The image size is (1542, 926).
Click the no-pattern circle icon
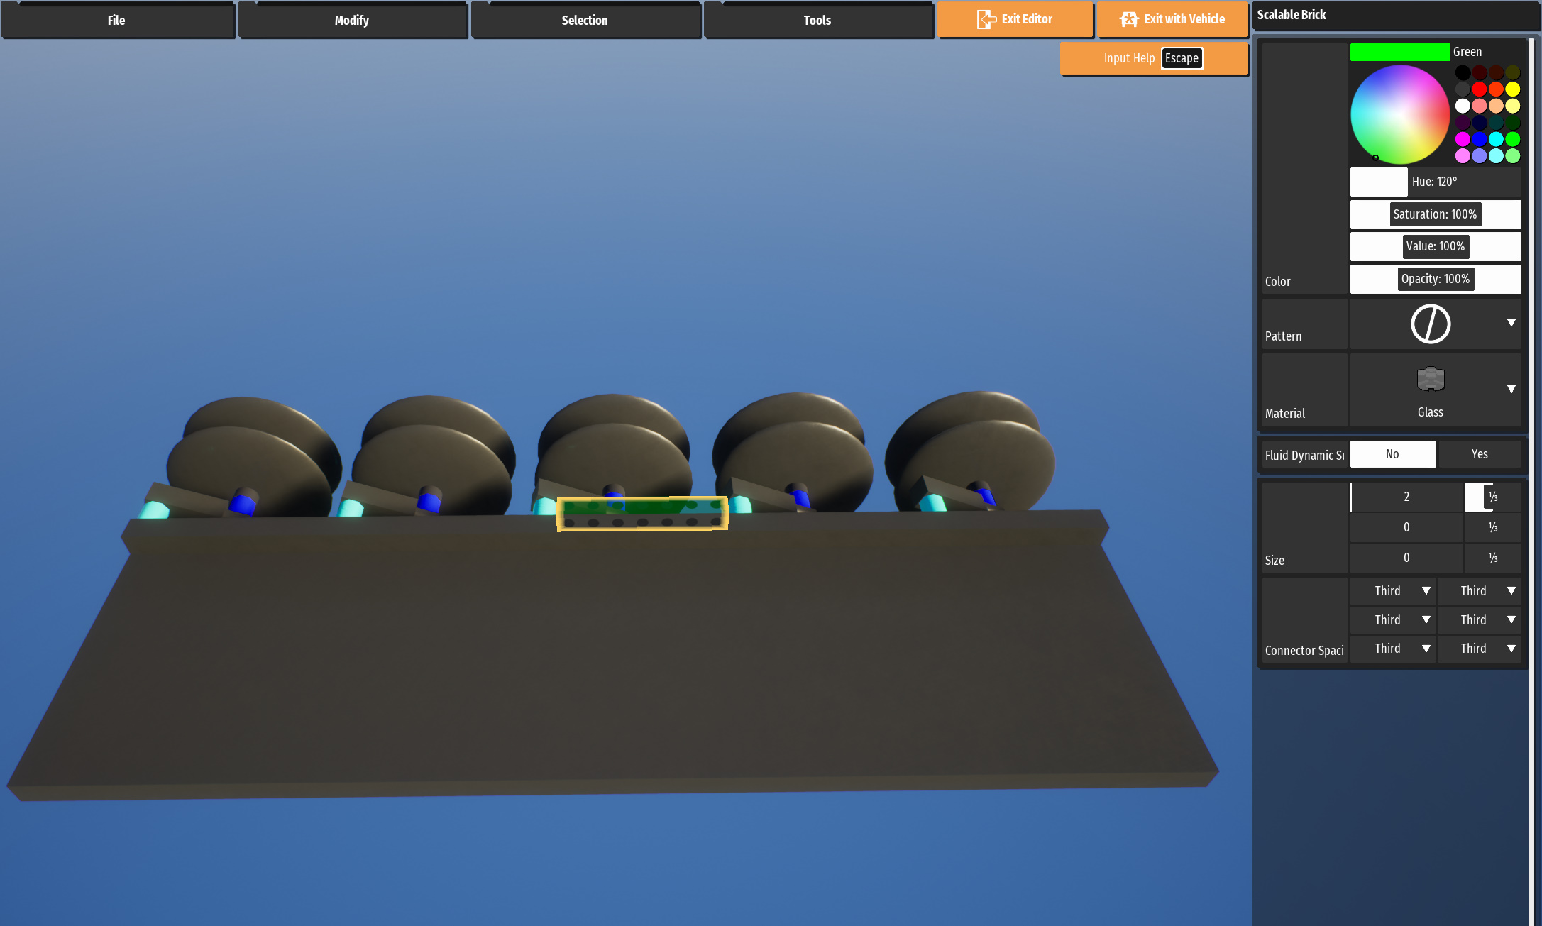point(1430,324)
